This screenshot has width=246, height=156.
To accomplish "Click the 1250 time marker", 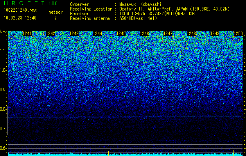I will 238,34.
